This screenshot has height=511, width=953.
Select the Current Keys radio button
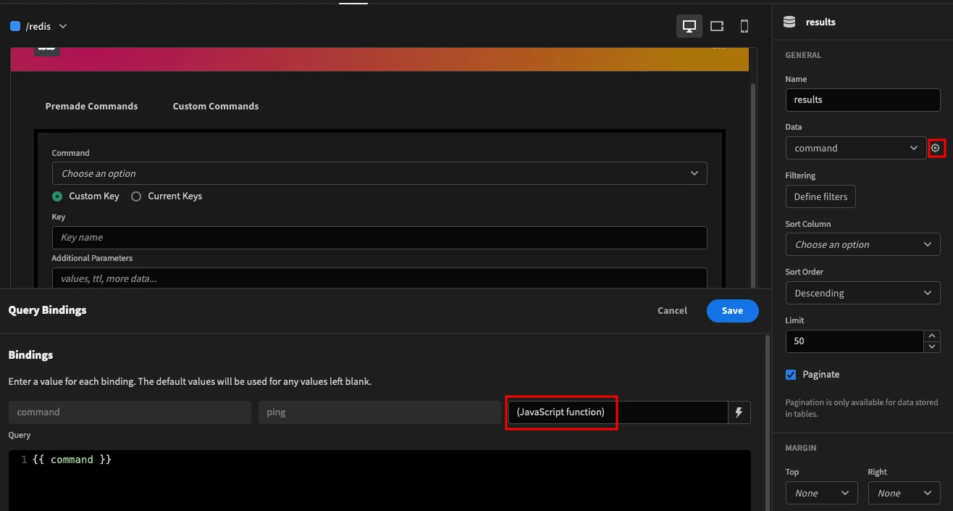click(136, 196)
